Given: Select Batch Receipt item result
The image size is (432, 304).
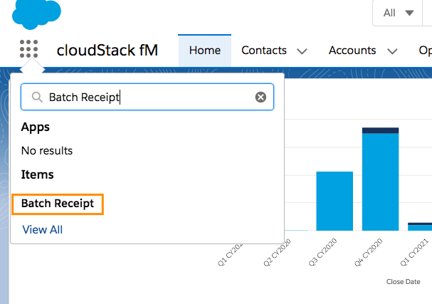Looking at the screenshot, I should click(x=58, y=204).
